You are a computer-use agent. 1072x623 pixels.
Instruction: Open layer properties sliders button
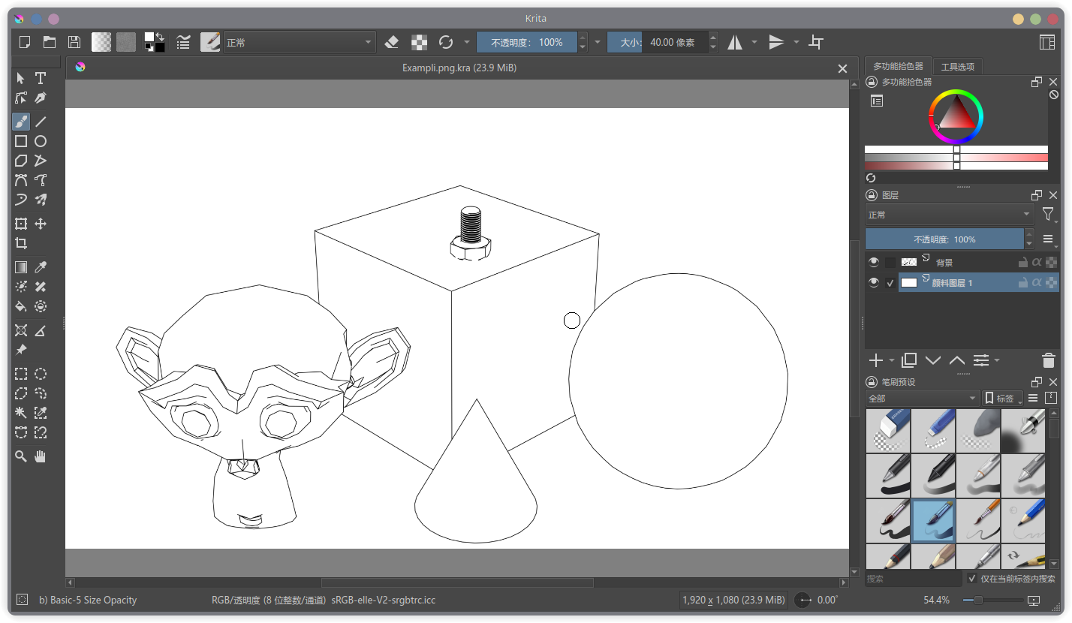click(981, 360)
